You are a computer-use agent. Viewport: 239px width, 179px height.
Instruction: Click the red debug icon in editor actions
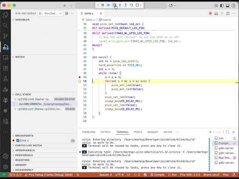coord(211,13)
